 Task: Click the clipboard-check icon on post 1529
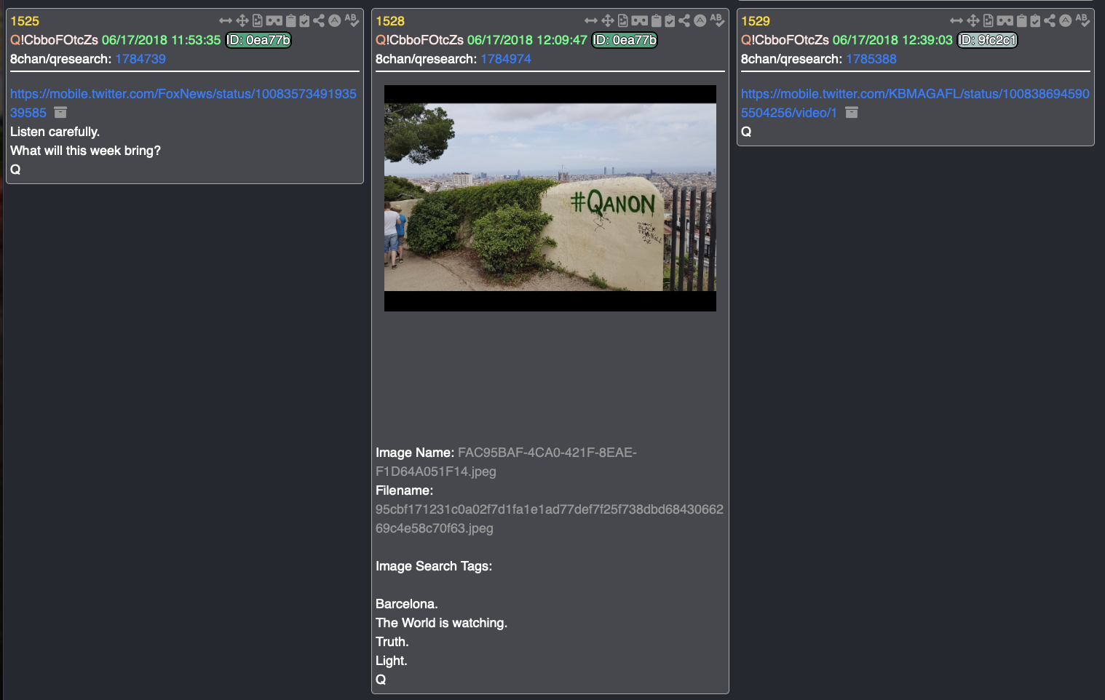(x=1035, y=21)
